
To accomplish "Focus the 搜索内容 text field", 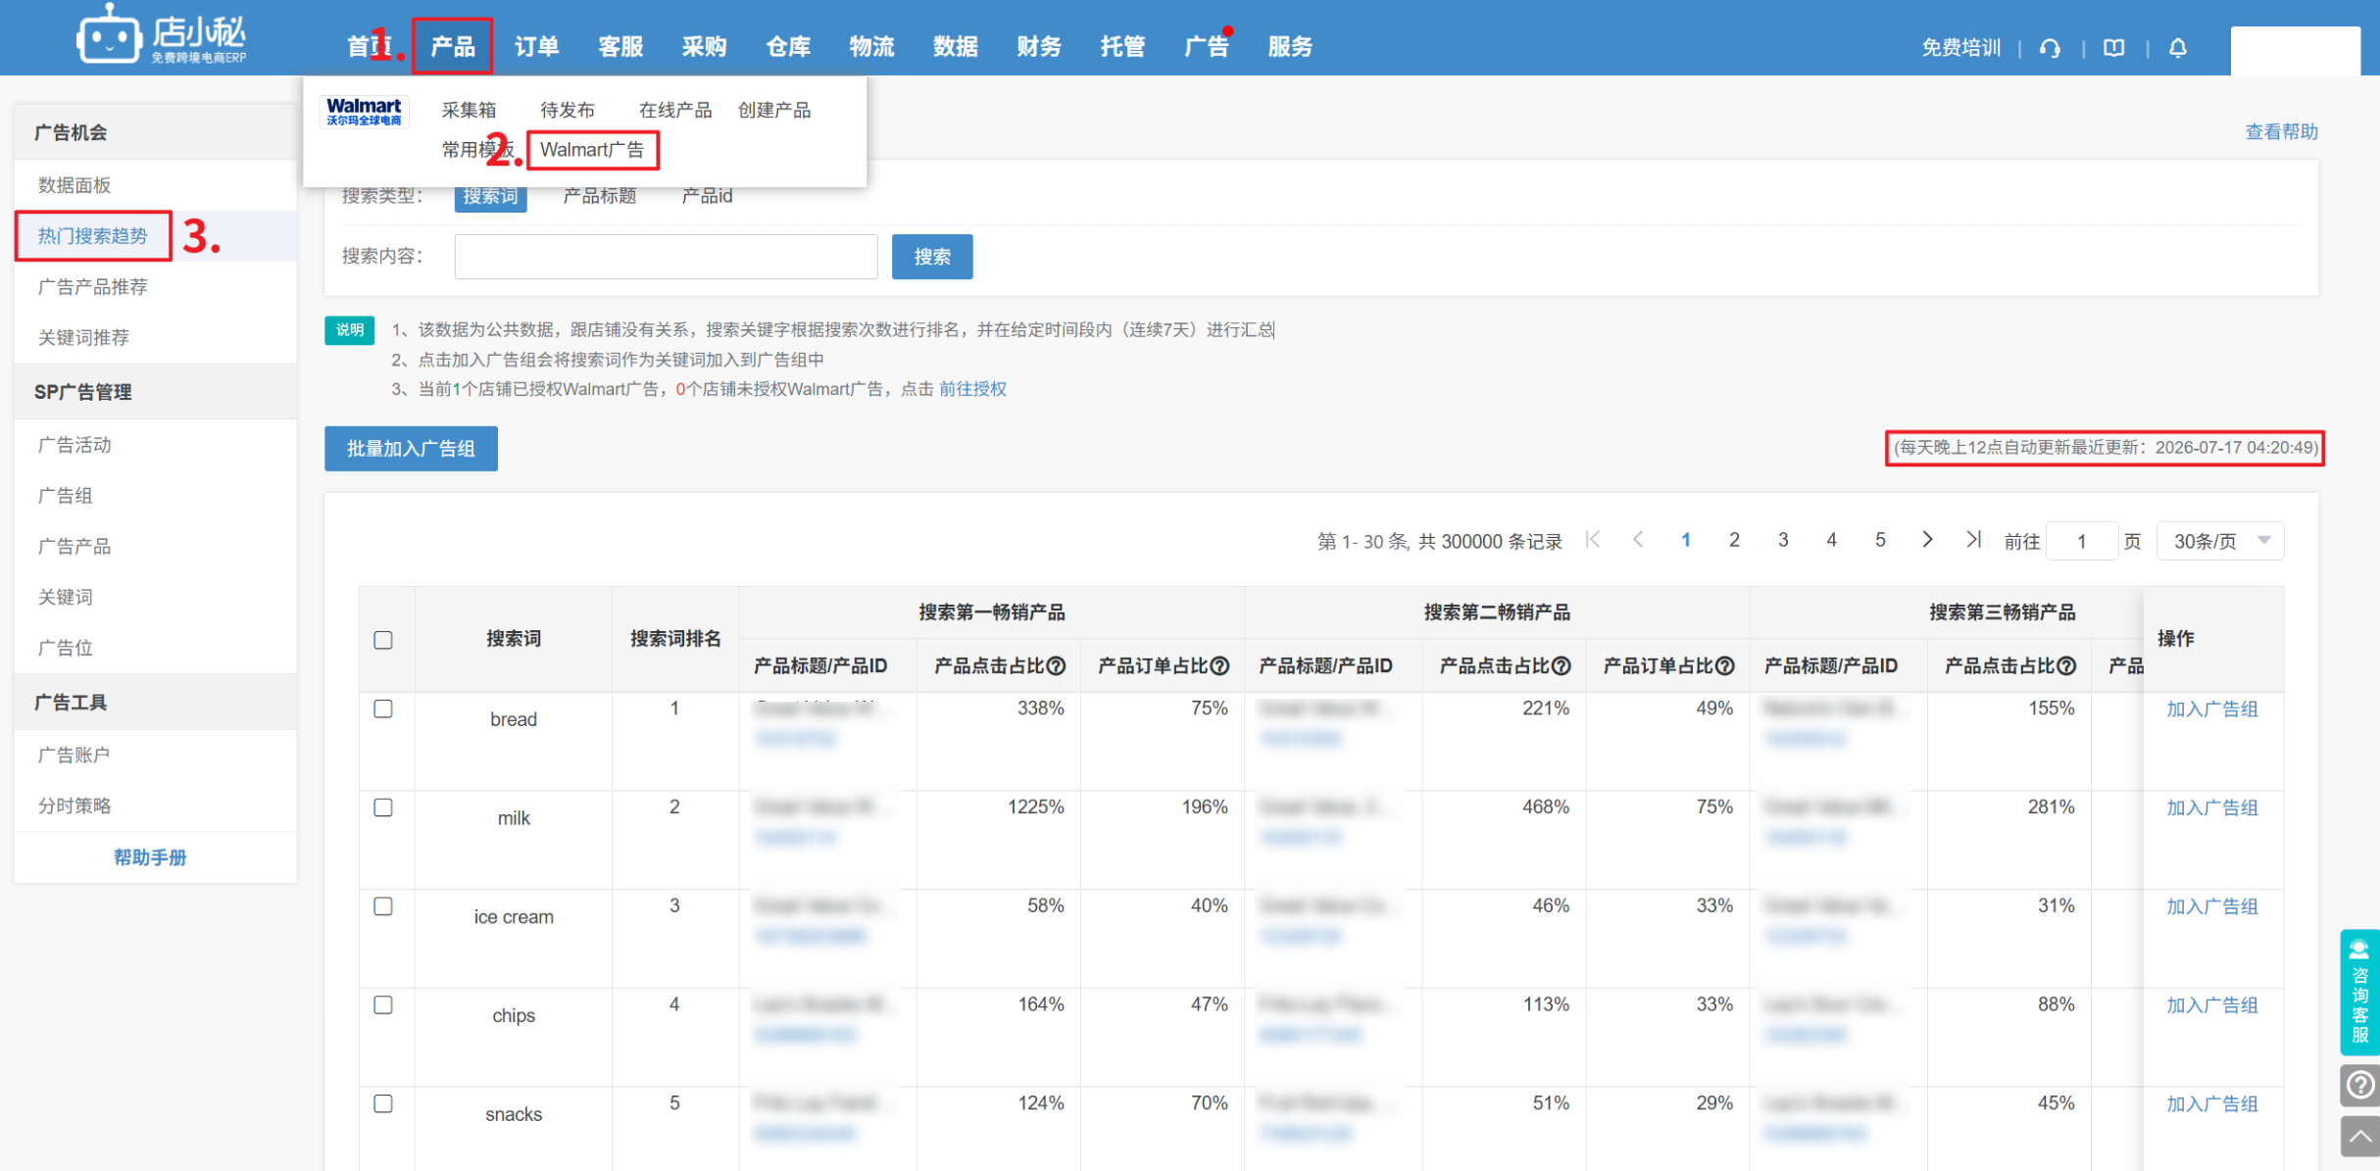I will pos(666,257).
